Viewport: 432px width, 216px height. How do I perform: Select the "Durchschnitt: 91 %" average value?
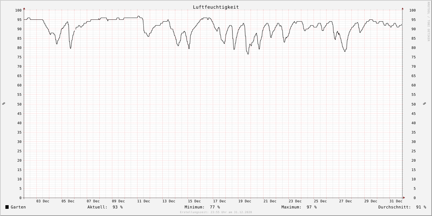[402, 207]
